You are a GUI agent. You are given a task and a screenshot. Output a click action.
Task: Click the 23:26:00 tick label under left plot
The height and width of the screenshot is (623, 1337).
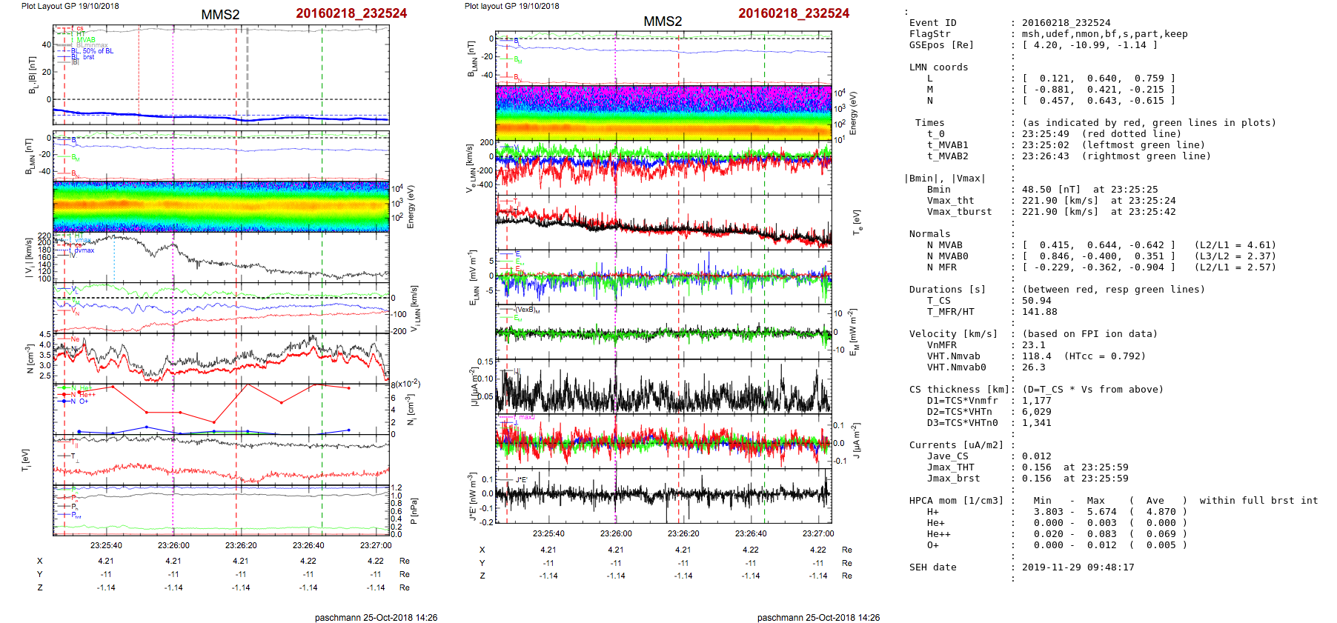point(173,545)
